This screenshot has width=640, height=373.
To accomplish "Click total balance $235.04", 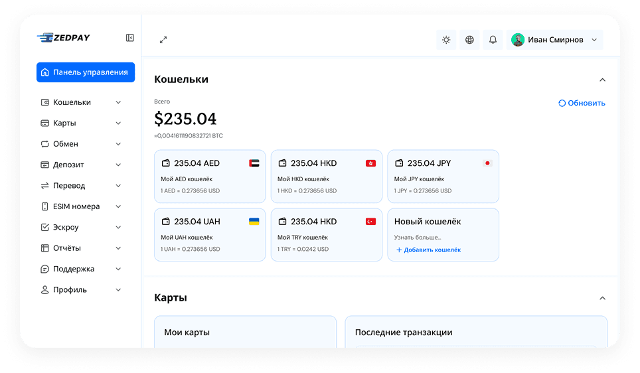I will (185, 119).
